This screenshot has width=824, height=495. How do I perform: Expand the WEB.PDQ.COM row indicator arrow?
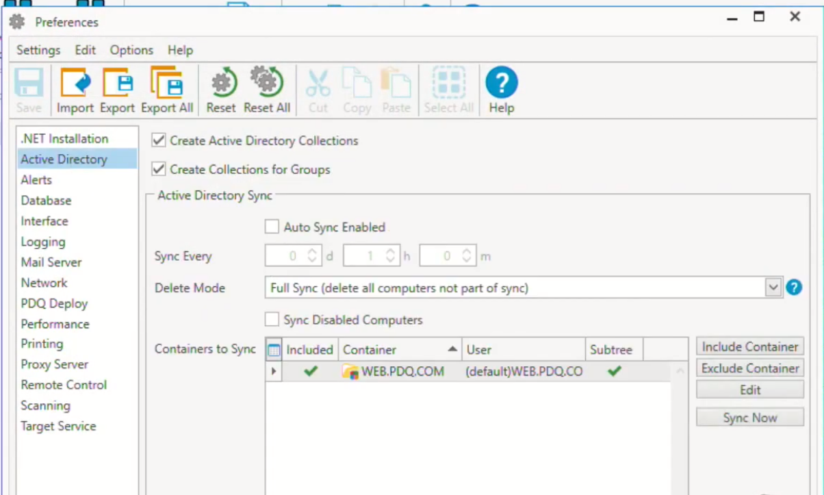pyautogui.click(x=274, y=371)
